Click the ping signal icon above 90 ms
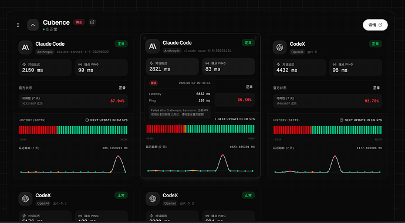The height and width of the screenshot is (223, 405). (80, 65)
